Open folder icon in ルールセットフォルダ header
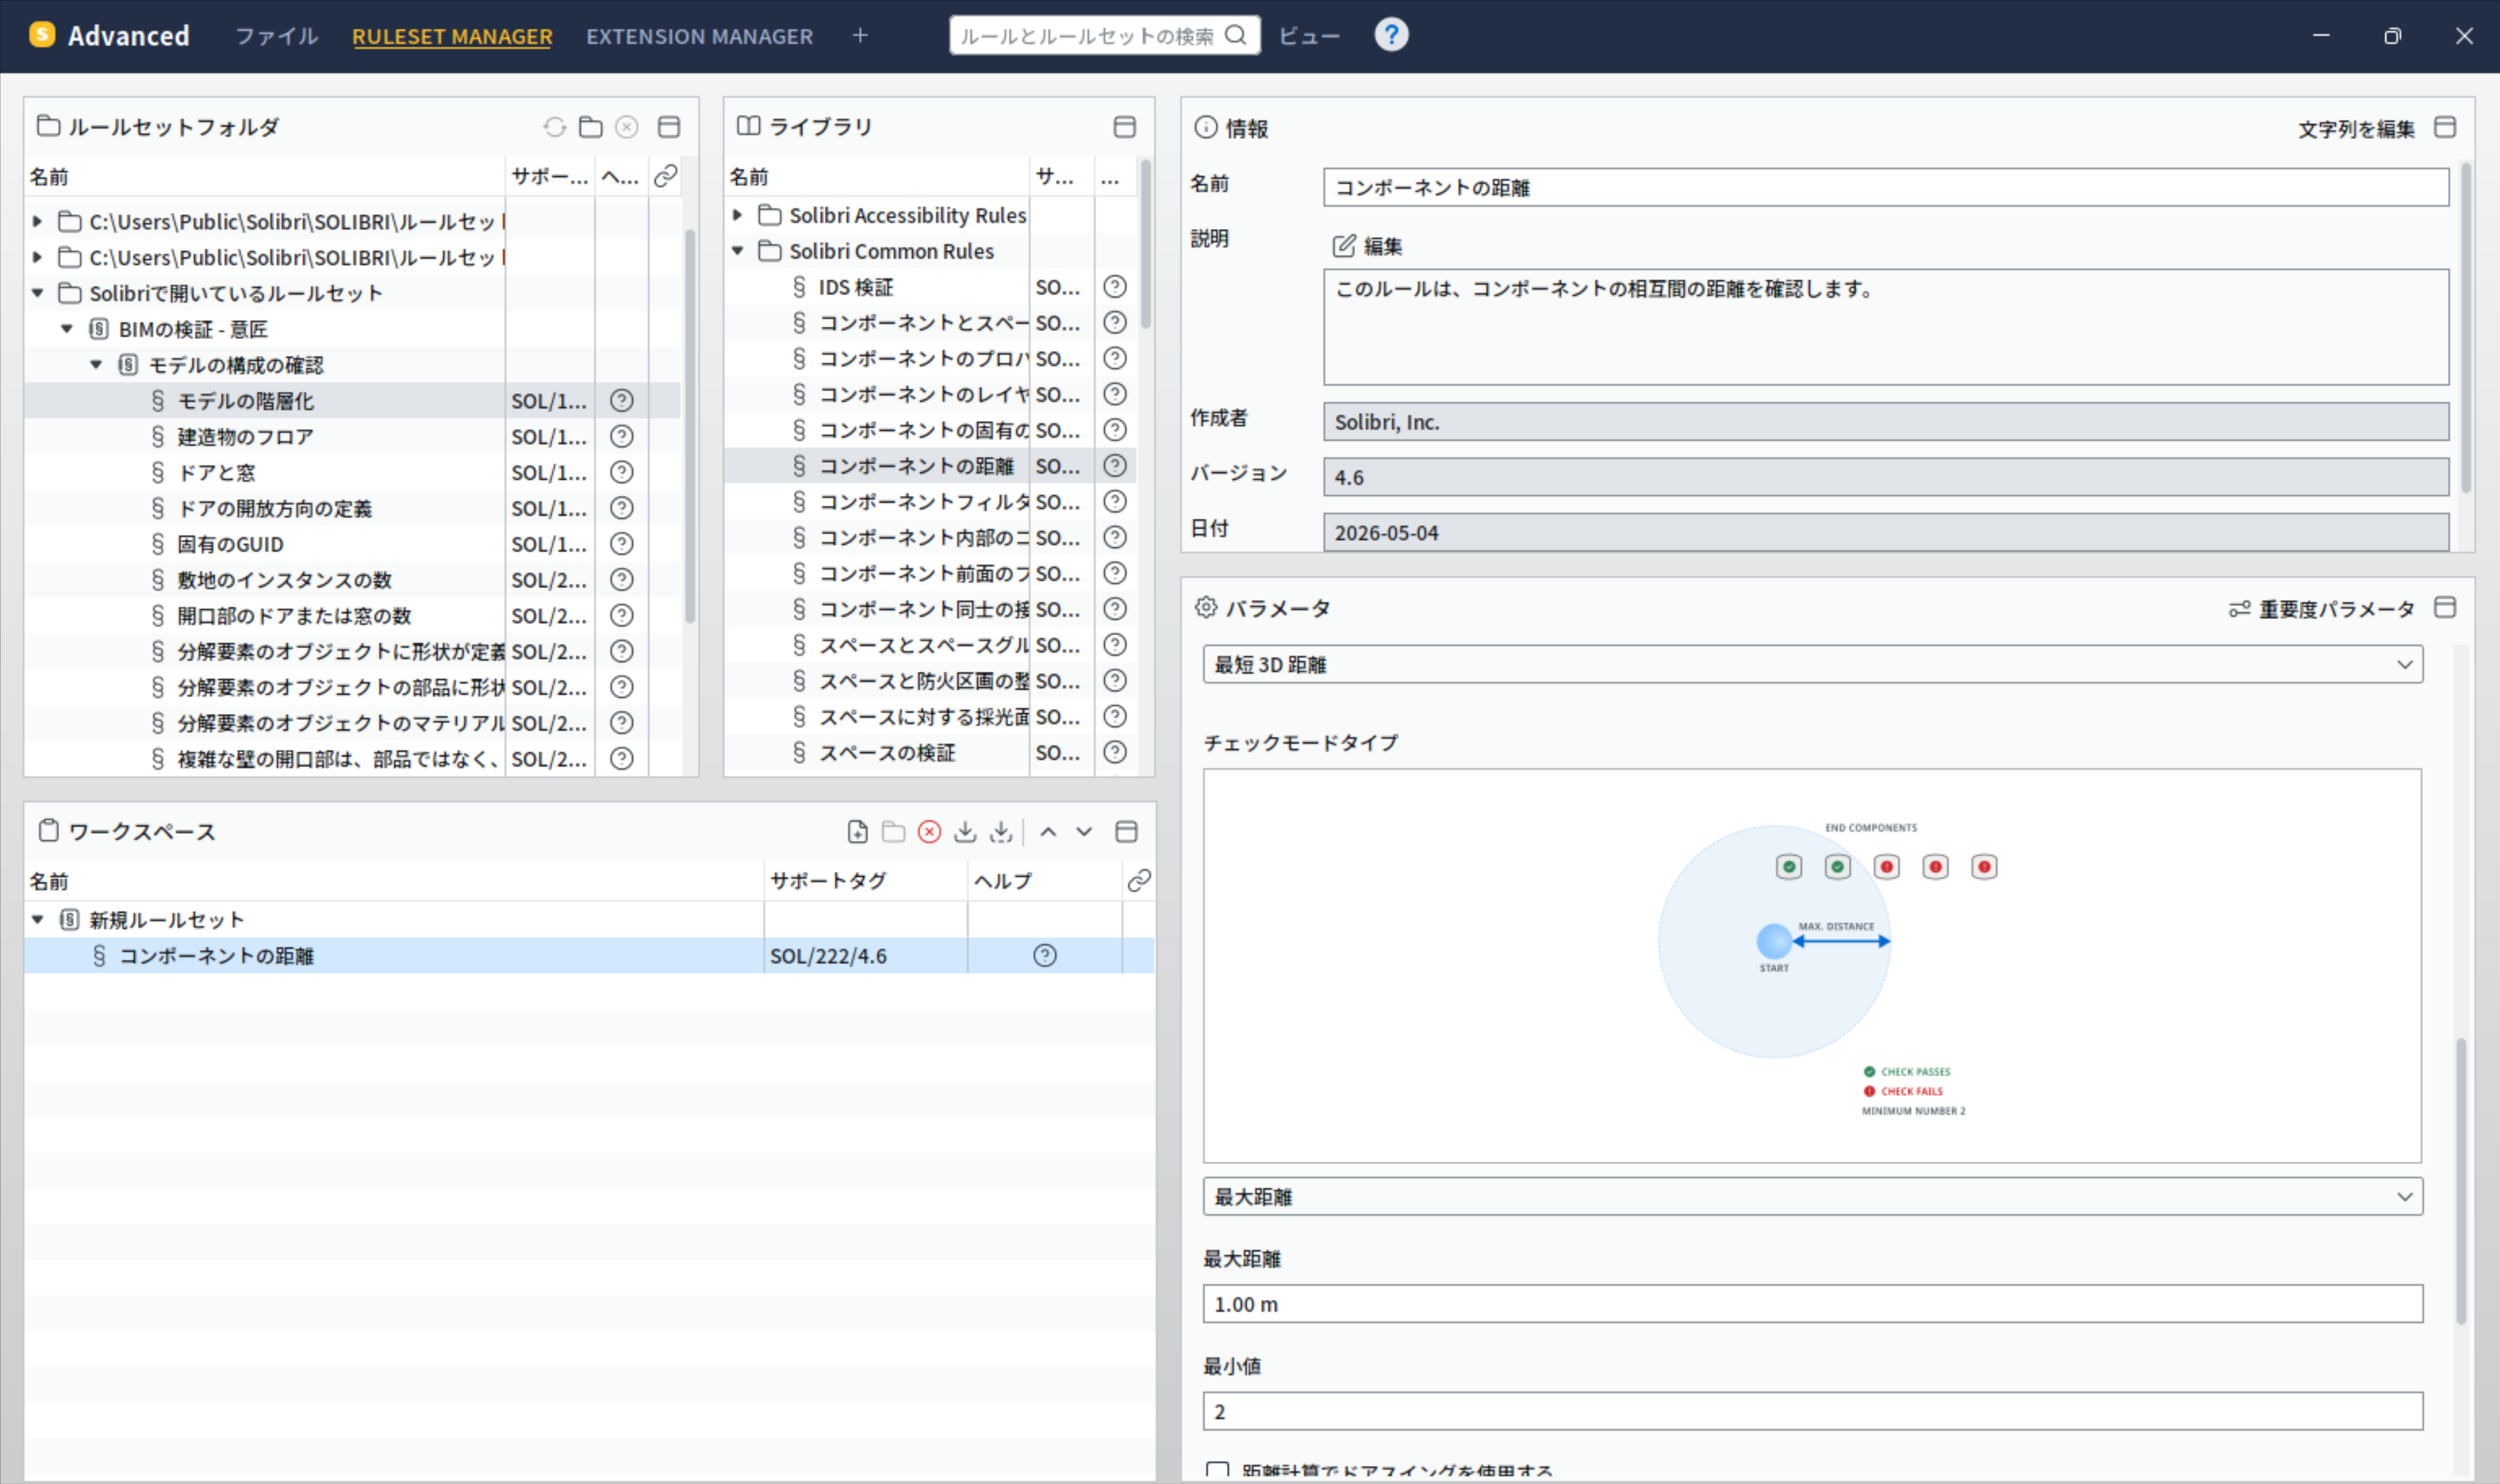This screenshot has height=1484, width=2500. (591, 127)
